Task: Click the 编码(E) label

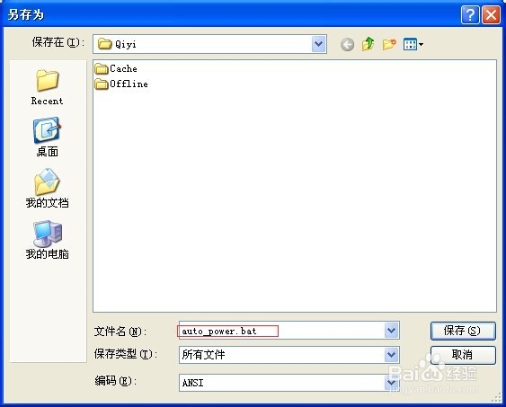Action: pos(116,381)
